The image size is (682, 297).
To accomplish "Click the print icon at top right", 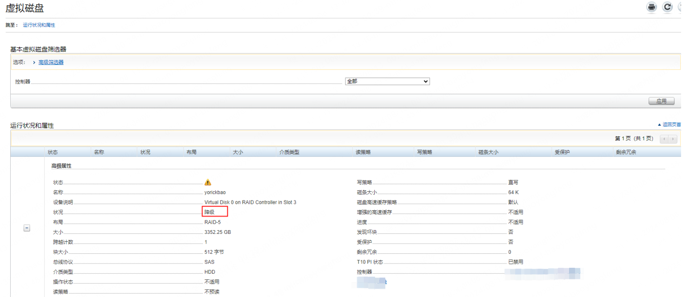I will [x=652, y=7].
